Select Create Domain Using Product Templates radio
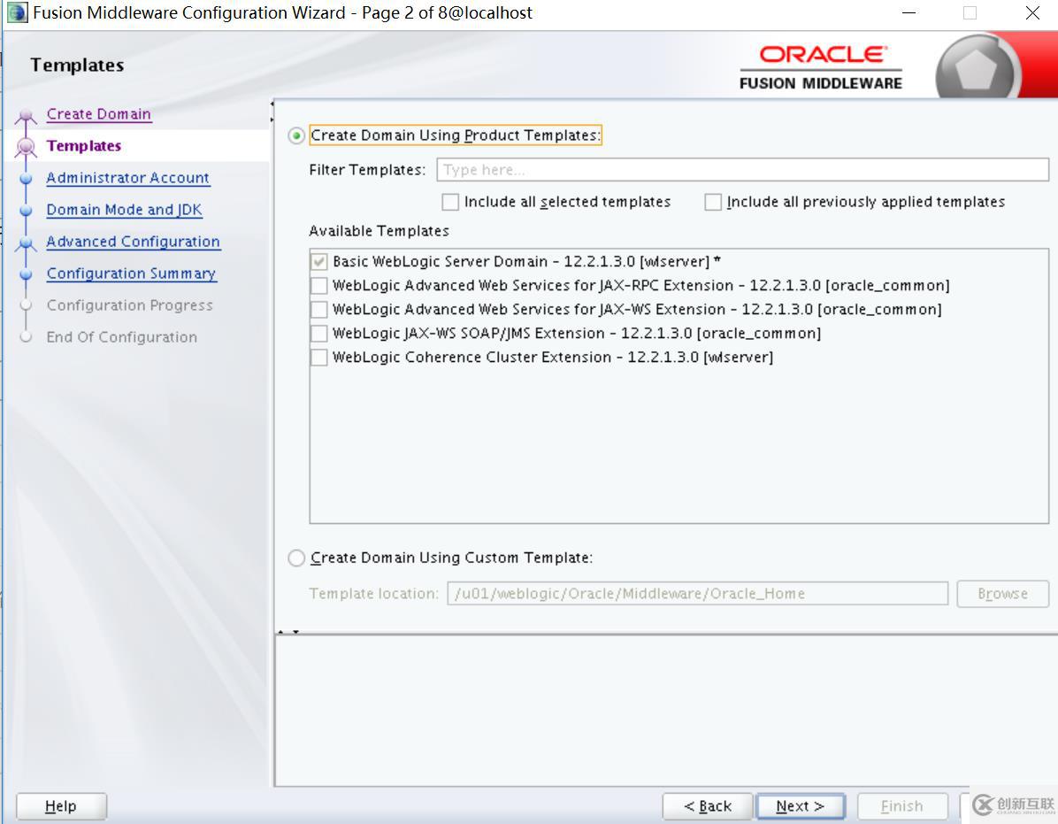This screenshot has height=824, width=1058. [296, 135]
